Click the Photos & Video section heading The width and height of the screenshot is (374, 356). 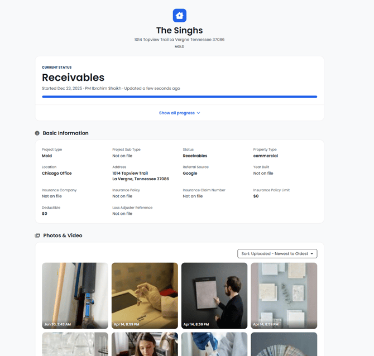pyautogui.click(x=63, y=235)
